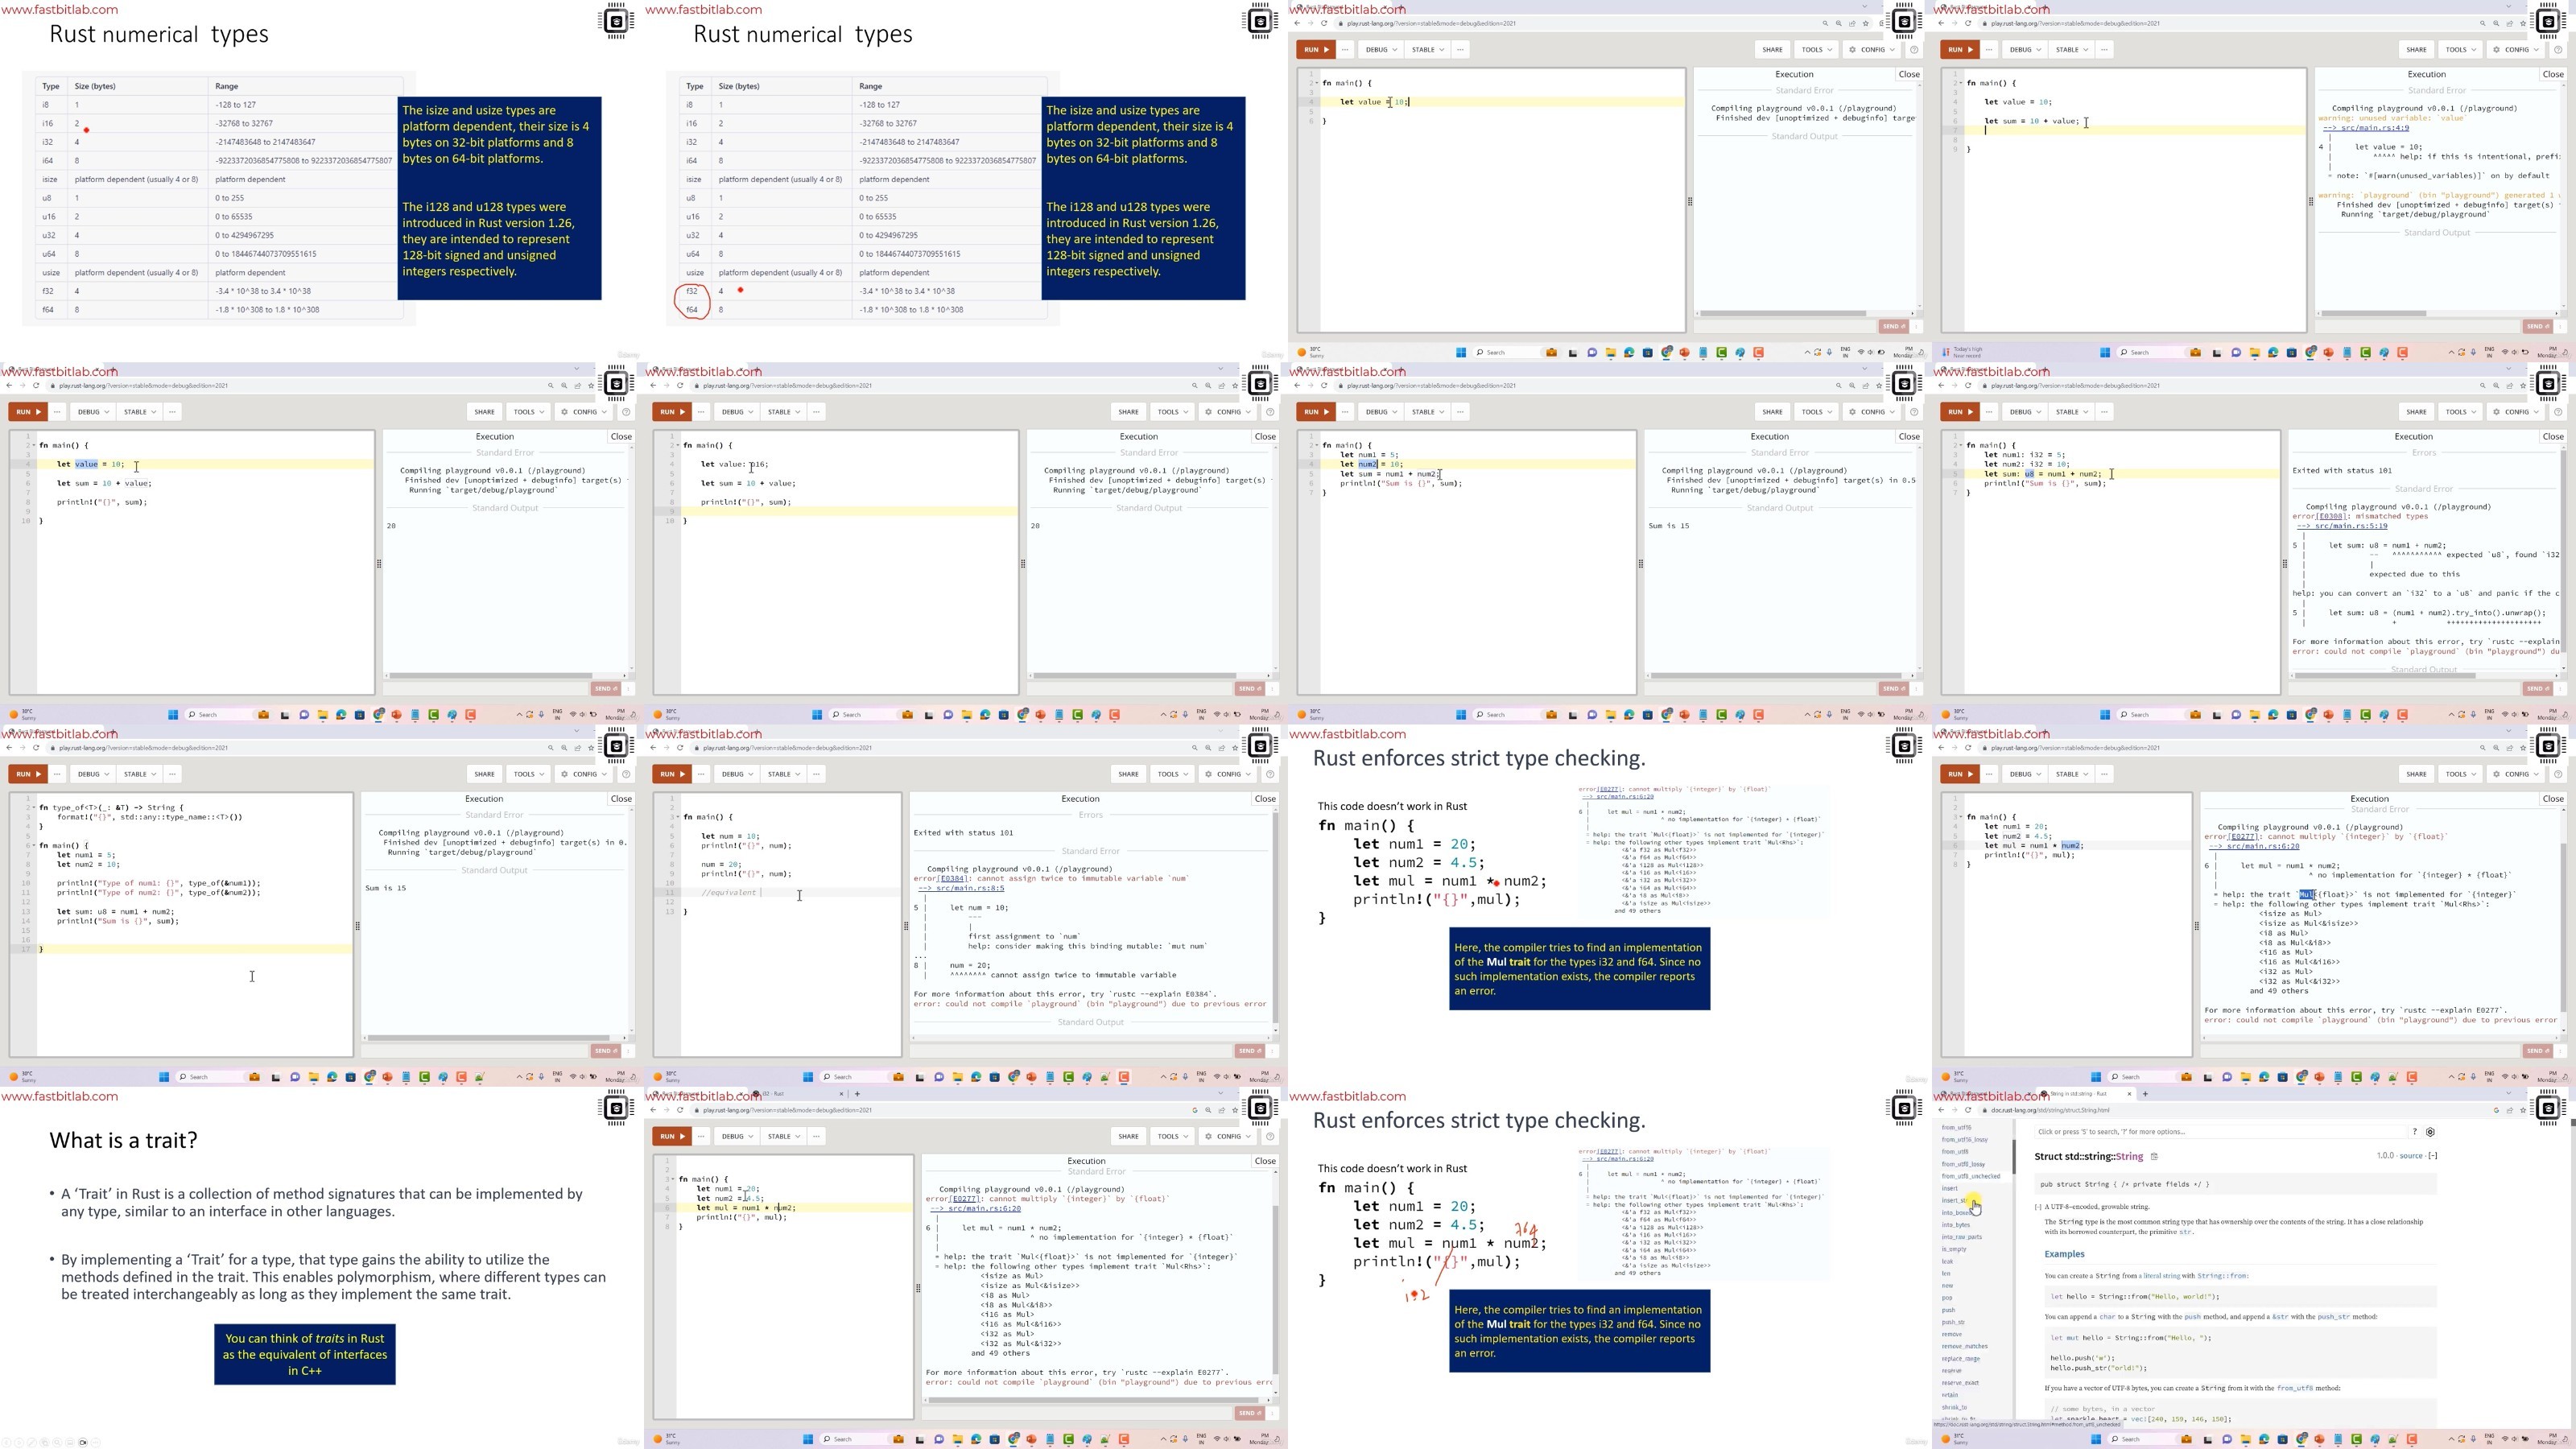
Task: Open new tab beside 'String in std::string' tab
Action: pyautogui.click(x=2145, y=1094)
